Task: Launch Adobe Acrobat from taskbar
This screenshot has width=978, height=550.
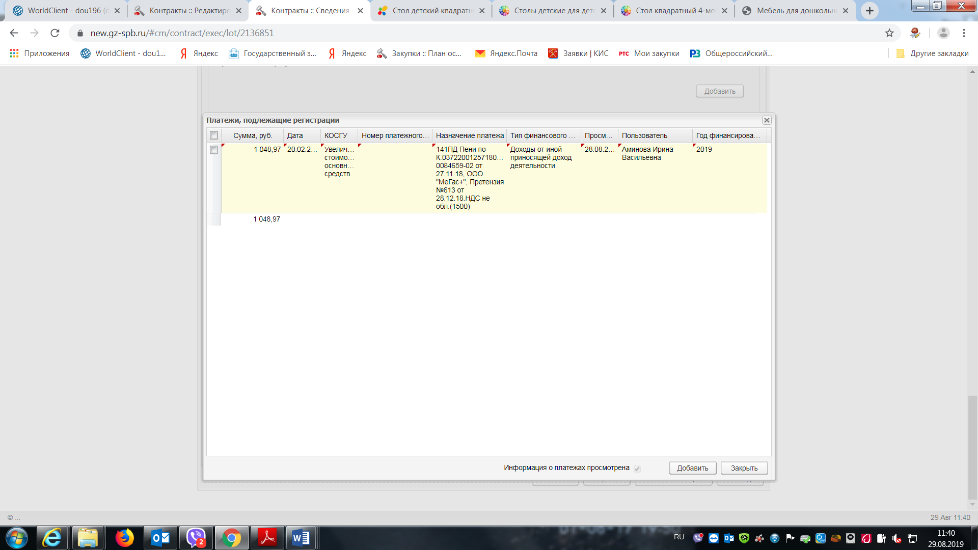Action: tap(267, 538)
